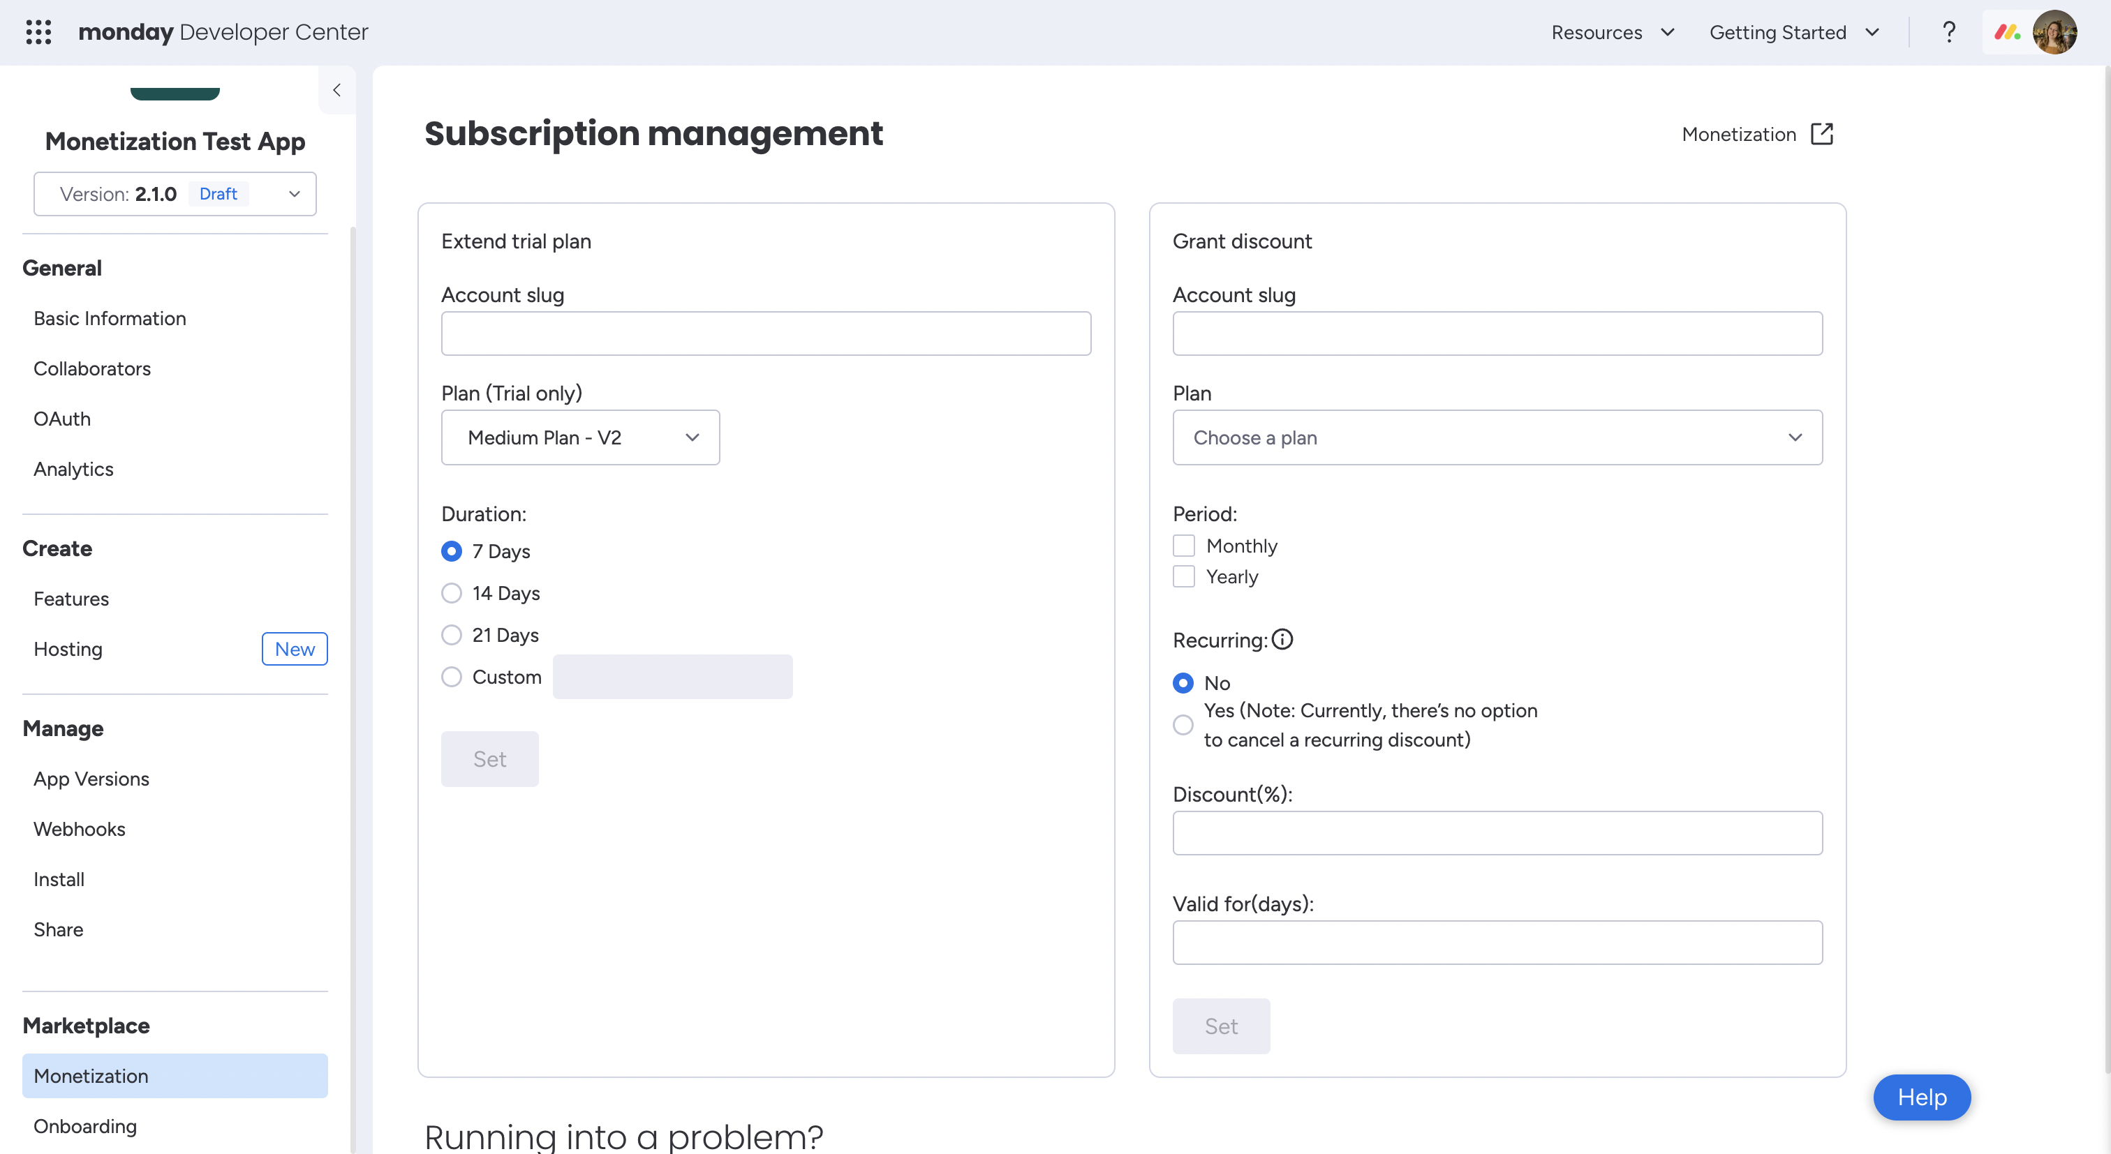
Task: Open the Choose a plan dropdown
Action: [1497, 437]
